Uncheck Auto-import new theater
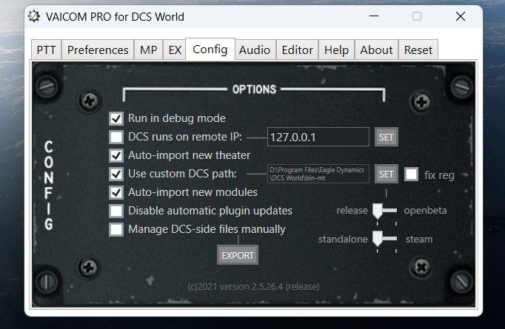The width and height of the screenshot is (505, 329). point(116,155)
